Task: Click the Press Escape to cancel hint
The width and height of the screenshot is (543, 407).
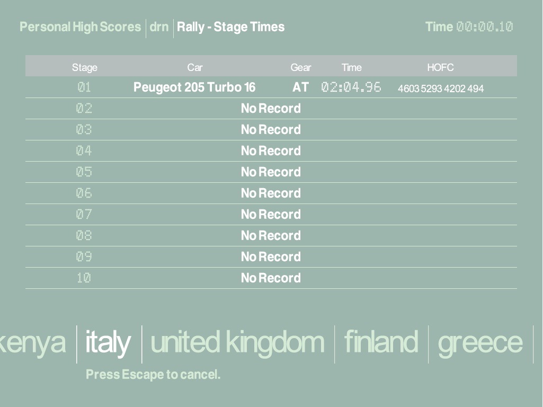Action: click(x=153, y=375)
